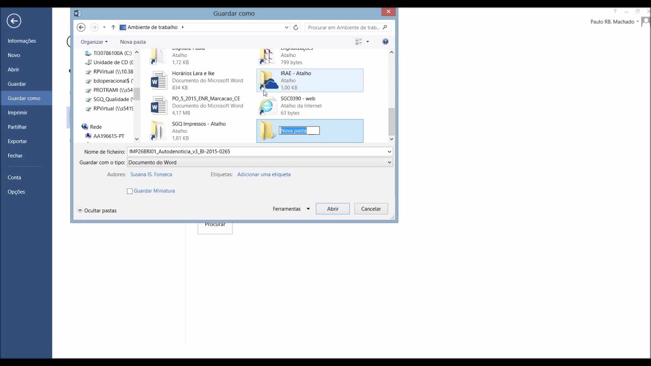Image resolution: width=651 pixels, height=366 pixels.
Task: Click the file list scrollbar down arrow
Action: pos(391,139)
